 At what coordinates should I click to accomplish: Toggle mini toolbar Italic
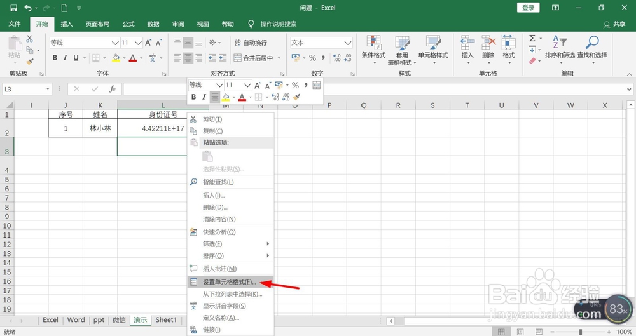204,97
